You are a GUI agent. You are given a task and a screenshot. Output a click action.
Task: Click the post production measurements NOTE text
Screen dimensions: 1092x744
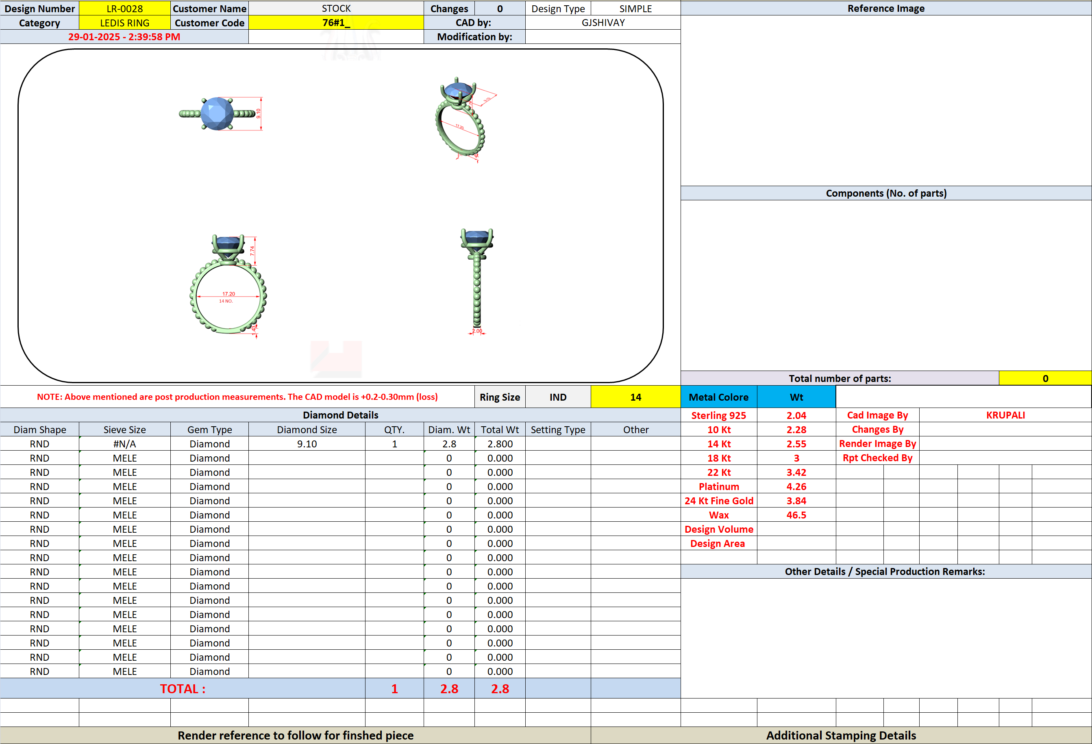point(237,397)
